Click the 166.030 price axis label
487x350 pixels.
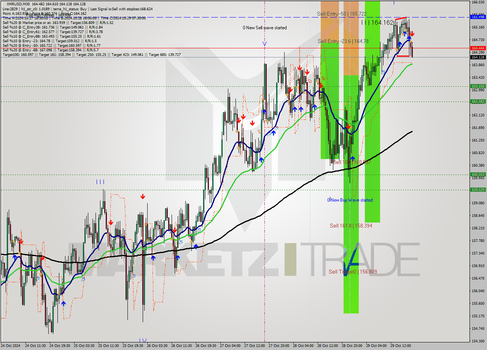pos(478,2)
